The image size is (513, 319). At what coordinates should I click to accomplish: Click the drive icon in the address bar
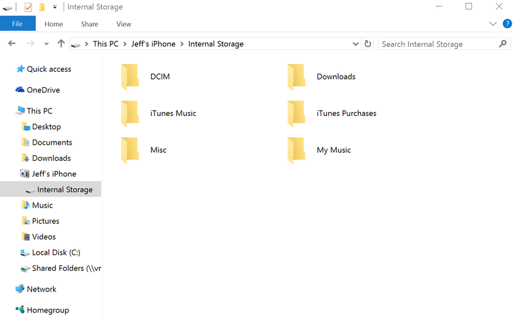[76, 45]
